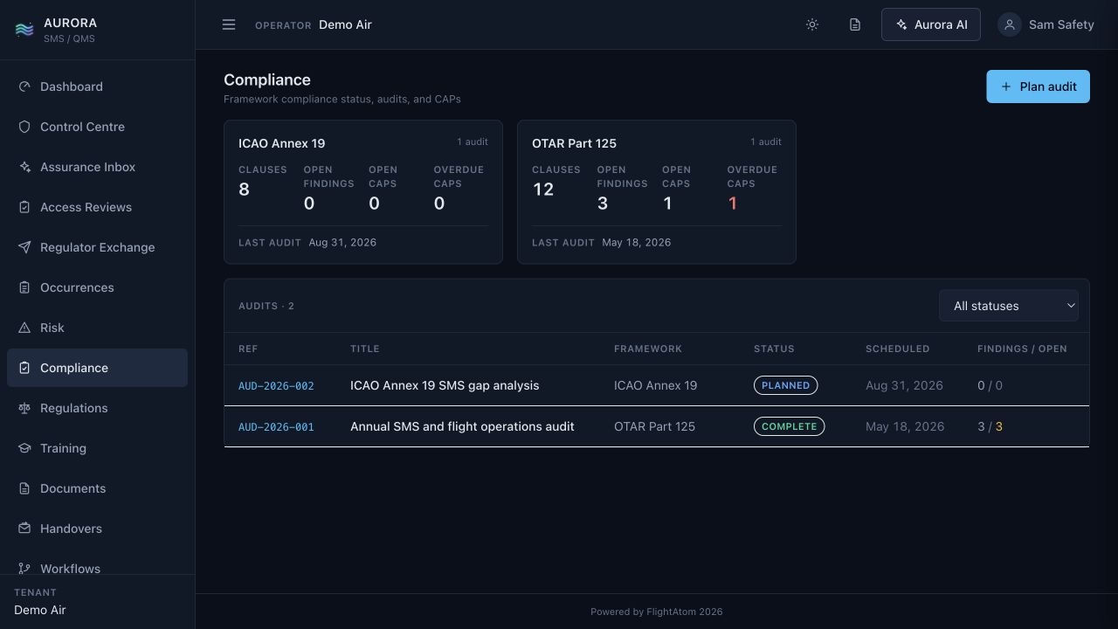Open audit AUD-2026-001 link
The image size is (1118, 629).
(x=276, y=426)
